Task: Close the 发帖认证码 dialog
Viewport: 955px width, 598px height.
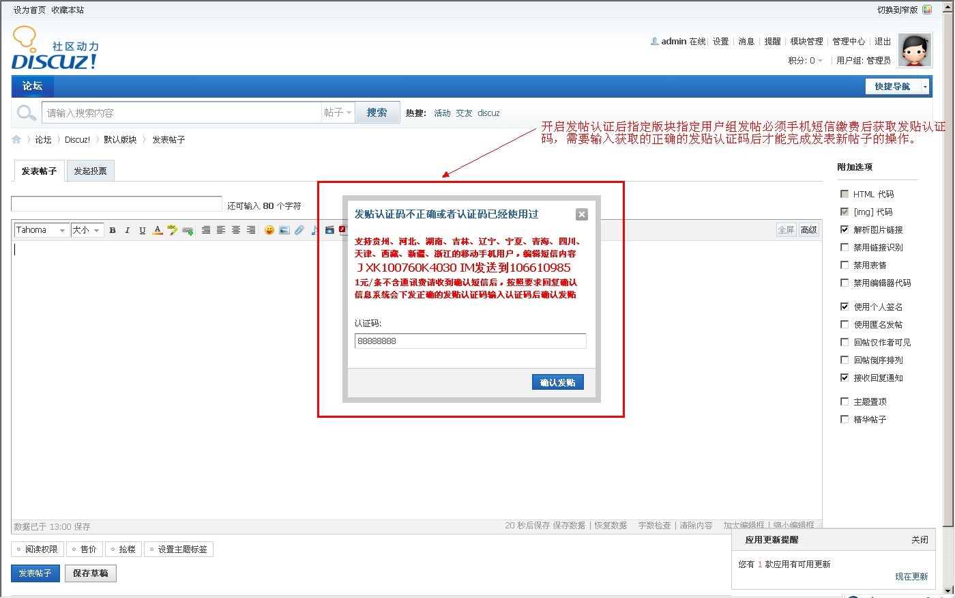Action: (x=582, y=214)
